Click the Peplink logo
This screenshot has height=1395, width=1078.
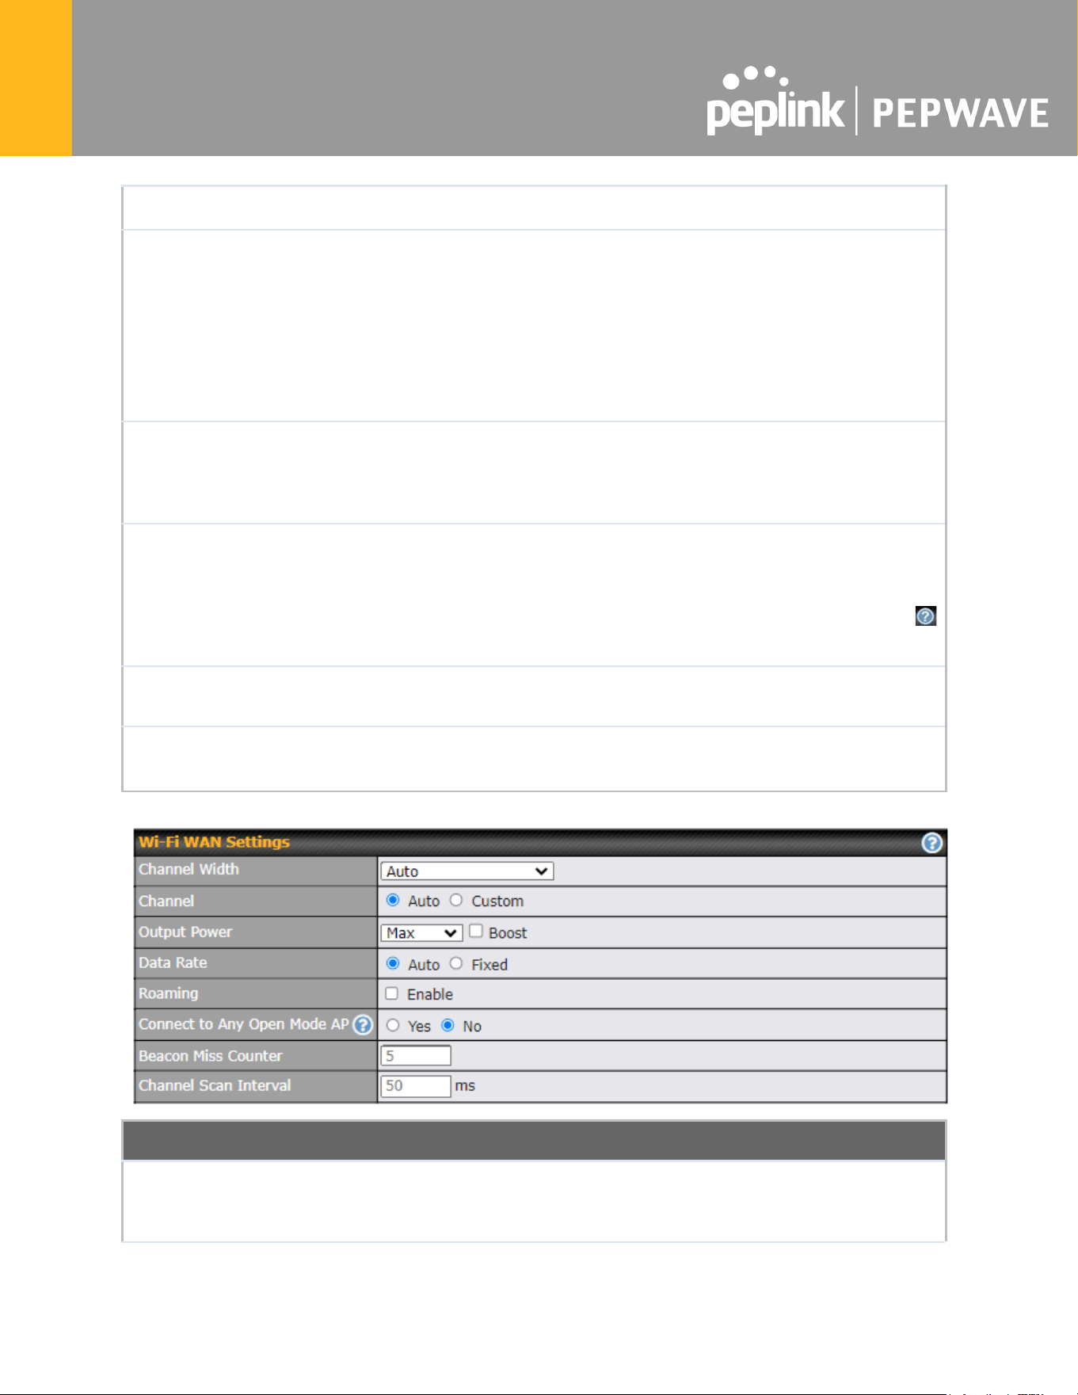click(775, 101)
